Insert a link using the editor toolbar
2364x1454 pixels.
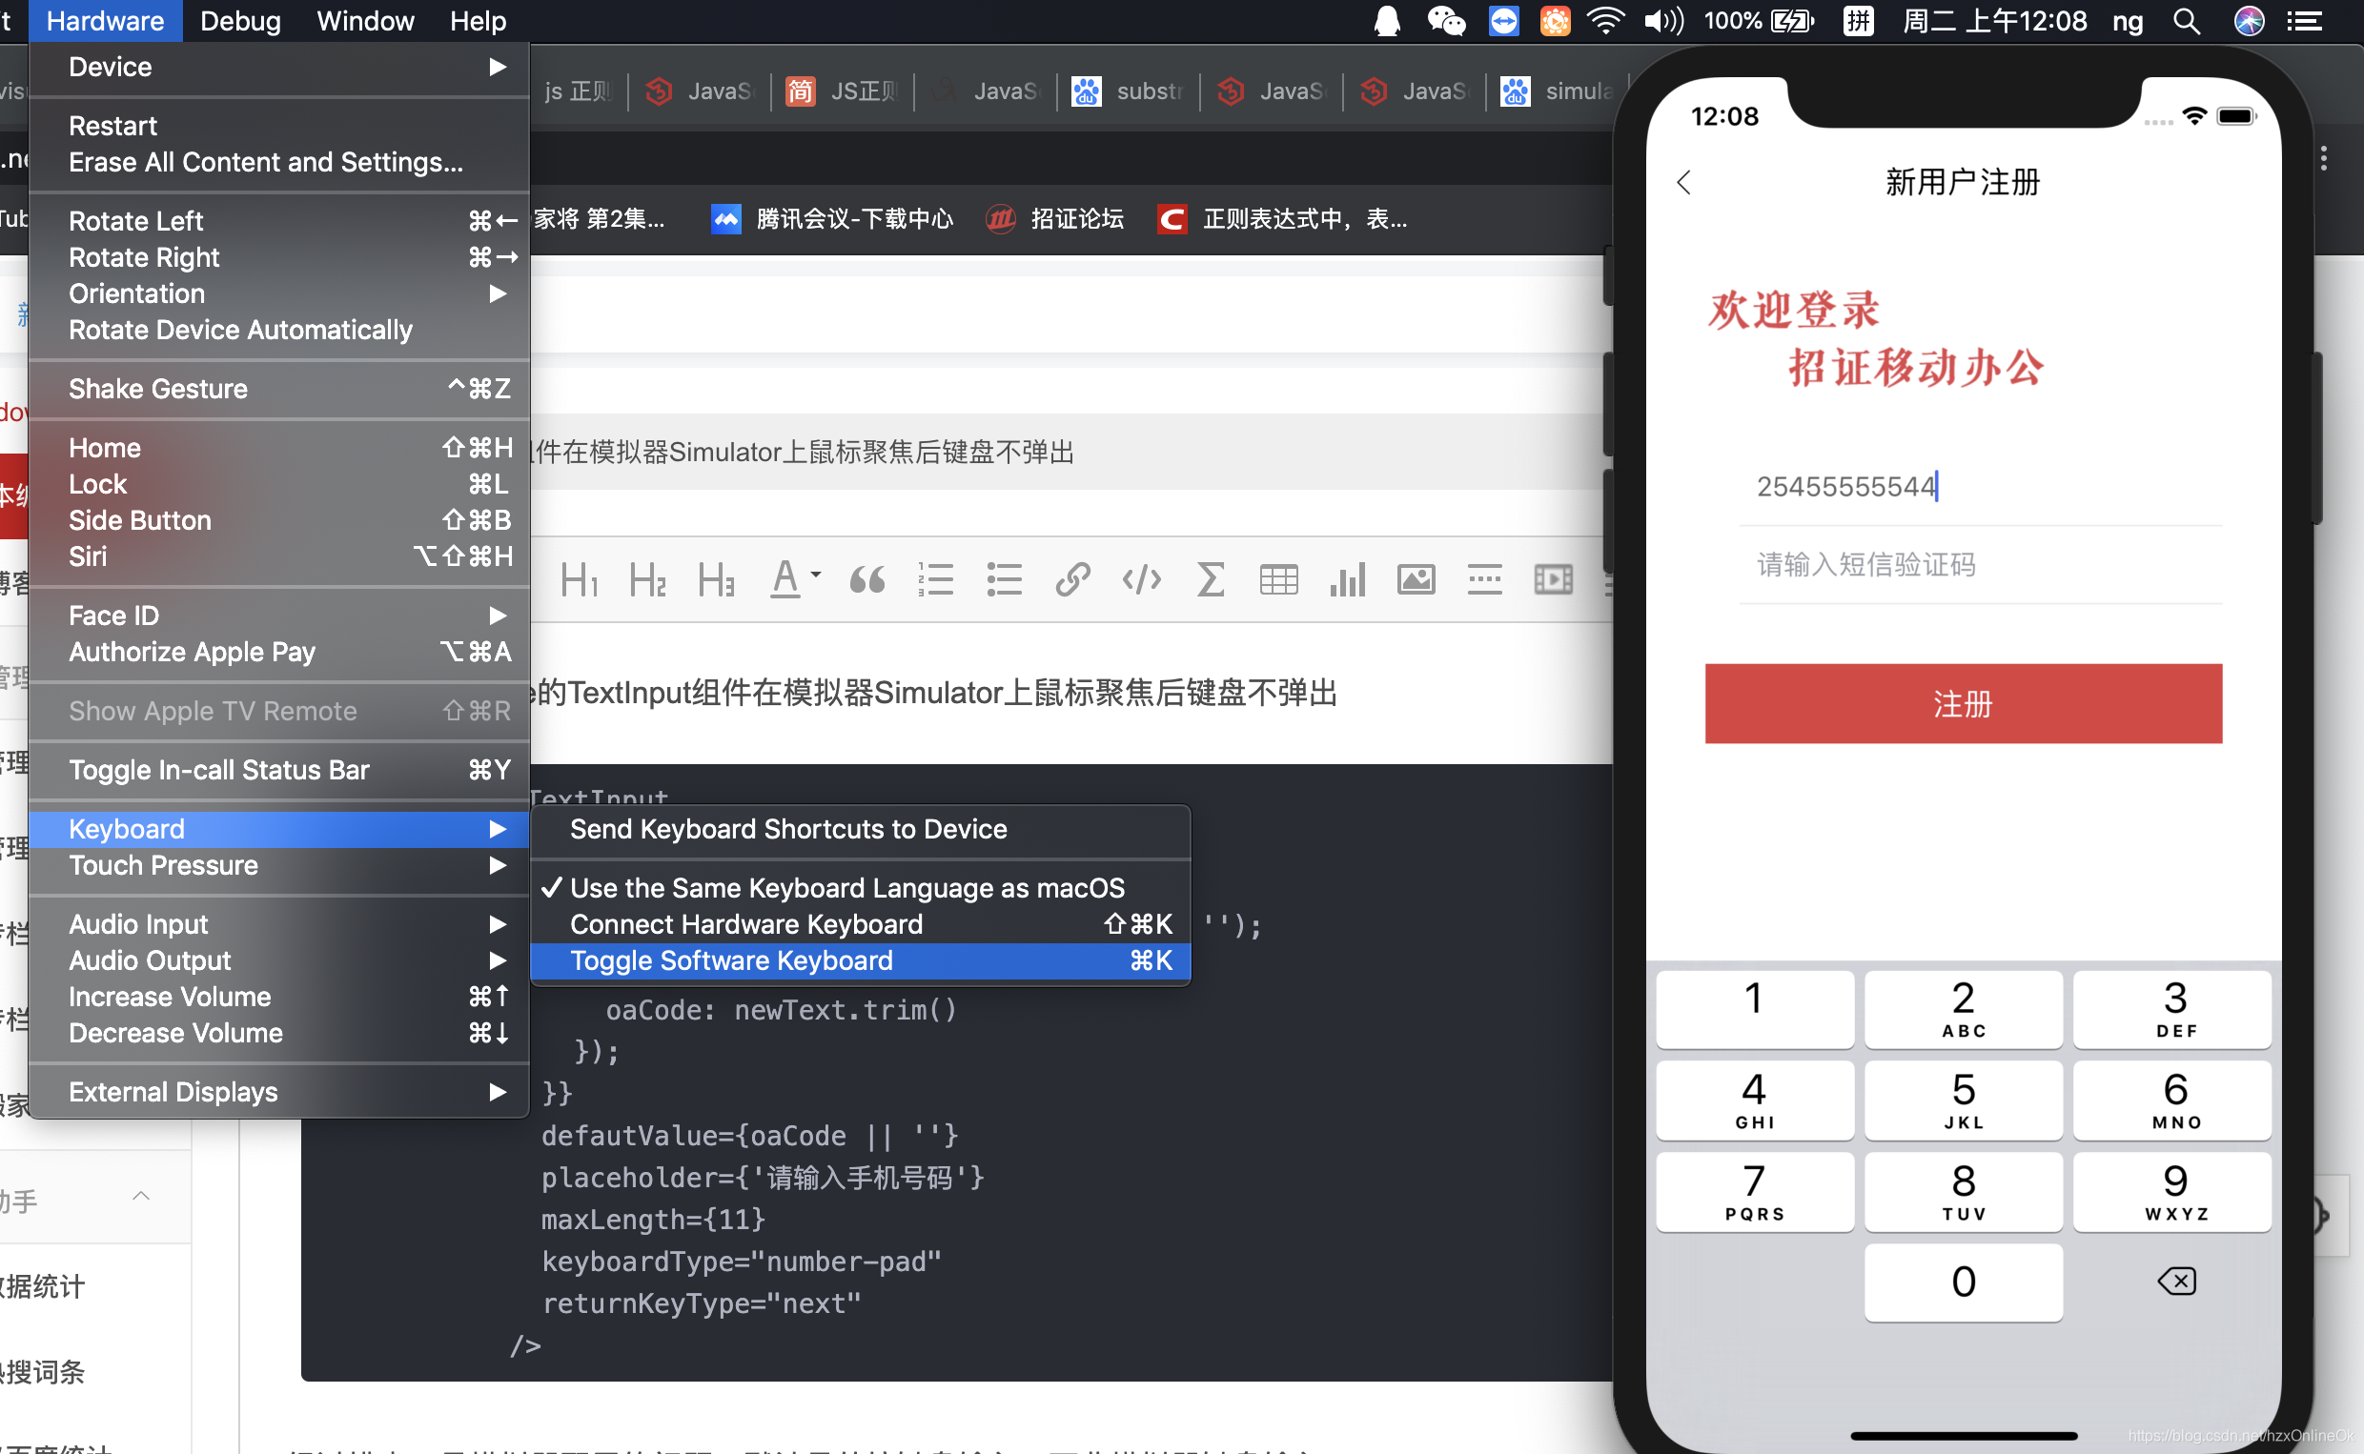coord(1072,580)
